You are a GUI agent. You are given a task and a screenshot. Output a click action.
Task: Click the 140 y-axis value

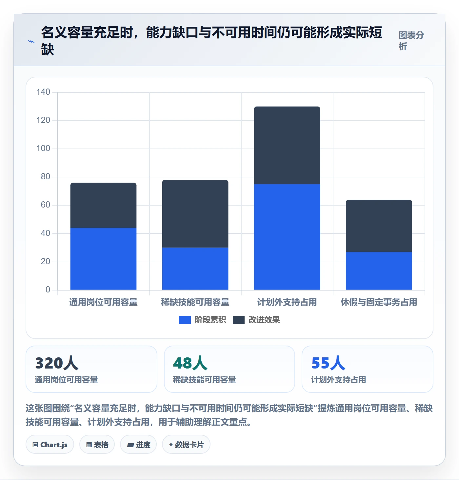pyautogui.click(x=43, y=92)
